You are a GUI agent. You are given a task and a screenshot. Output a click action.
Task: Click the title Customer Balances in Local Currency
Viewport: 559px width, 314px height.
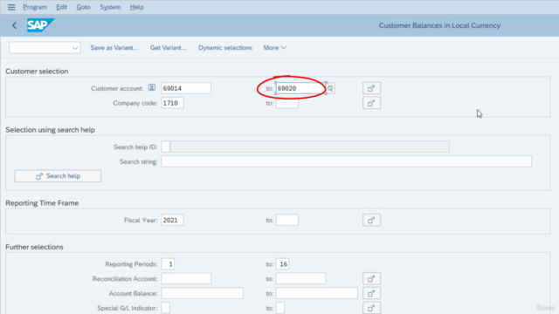click(439, 25)
